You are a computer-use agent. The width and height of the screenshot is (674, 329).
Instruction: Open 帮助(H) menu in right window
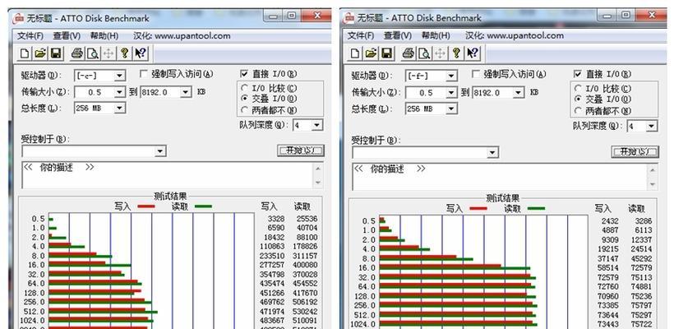436,35
